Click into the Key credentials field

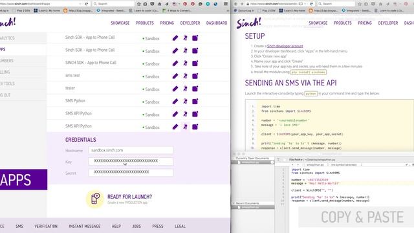click(131, 161)
